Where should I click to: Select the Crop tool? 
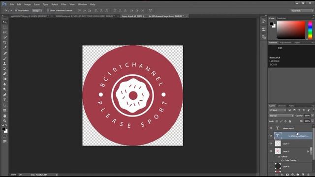(5, 43)
